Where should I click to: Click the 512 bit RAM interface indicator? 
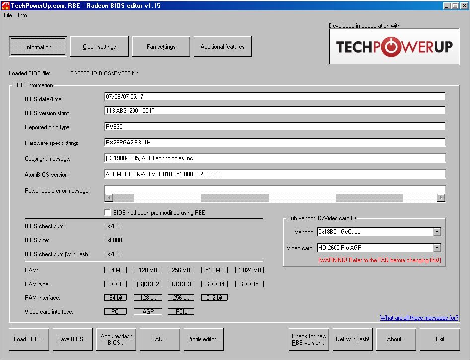[x=214, y=298]
